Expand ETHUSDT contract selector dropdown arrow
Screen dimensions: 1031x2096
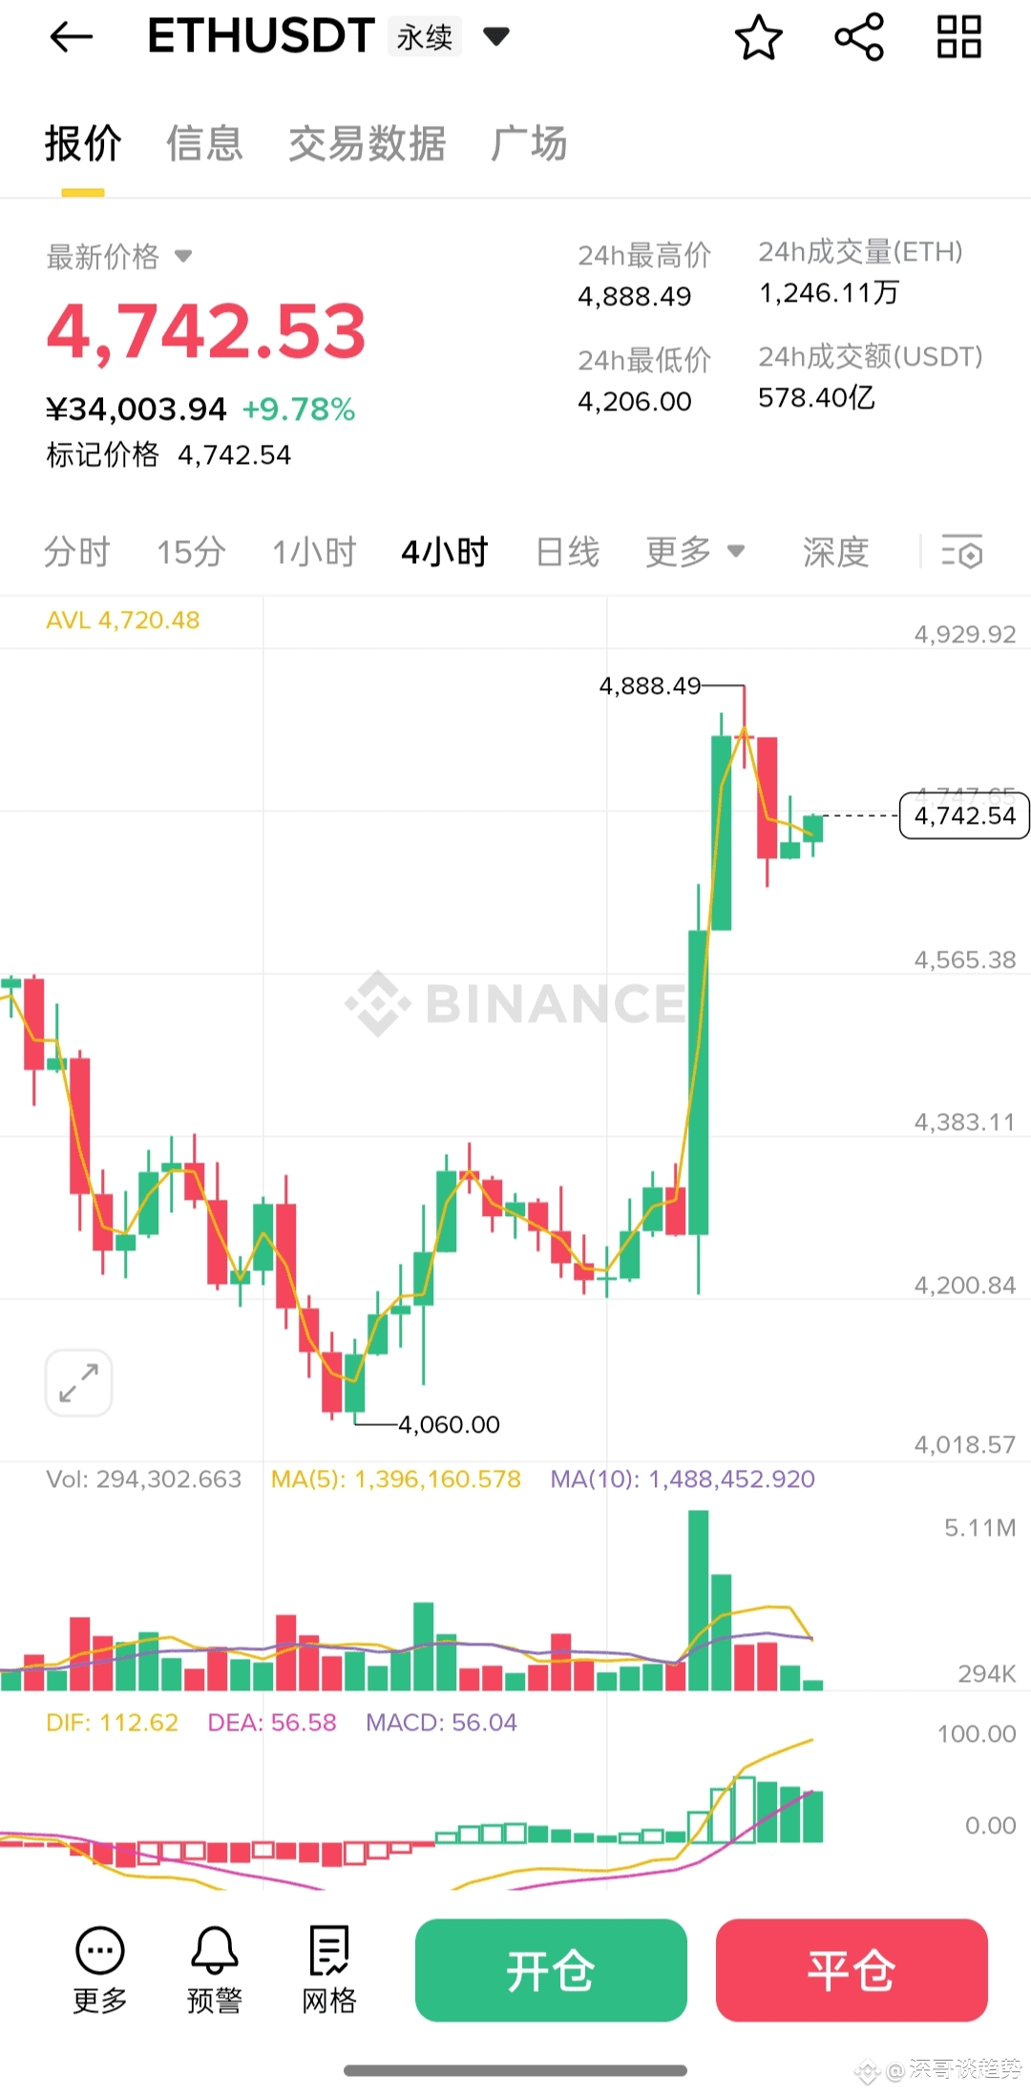pyautogui.click(x=496, y=37)
